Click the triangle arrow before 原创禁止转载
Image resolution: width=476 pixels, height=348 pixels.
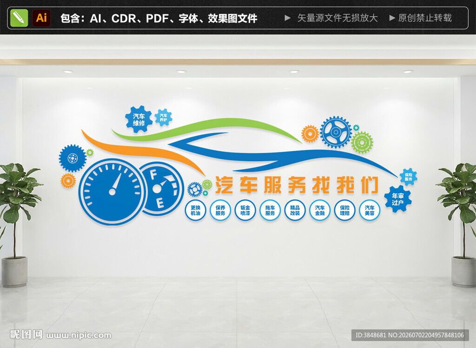[x=392, y=18]
